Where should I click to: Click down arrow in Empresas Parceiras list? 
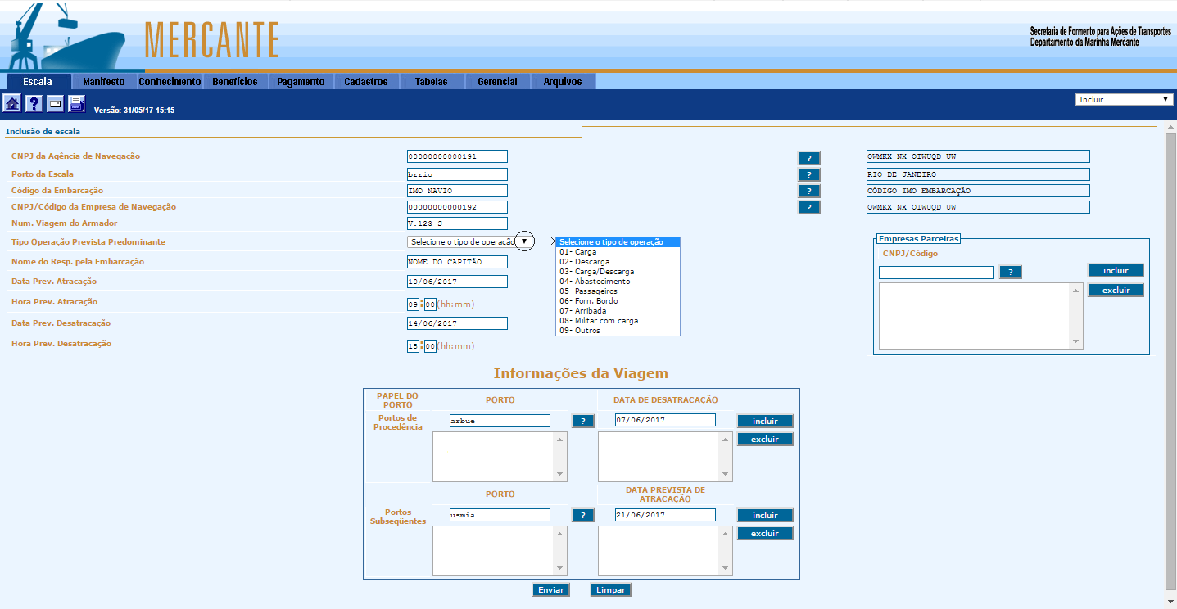(x=1076, y=341)
